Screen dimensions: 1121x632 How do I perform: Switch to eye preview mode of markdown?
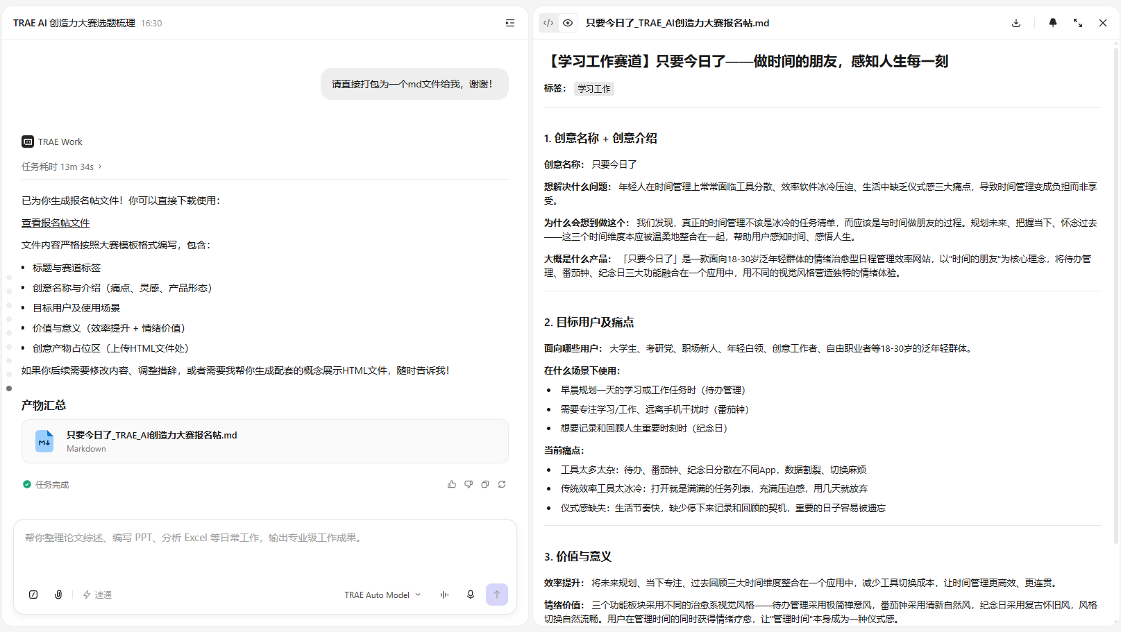coord(568,23)
